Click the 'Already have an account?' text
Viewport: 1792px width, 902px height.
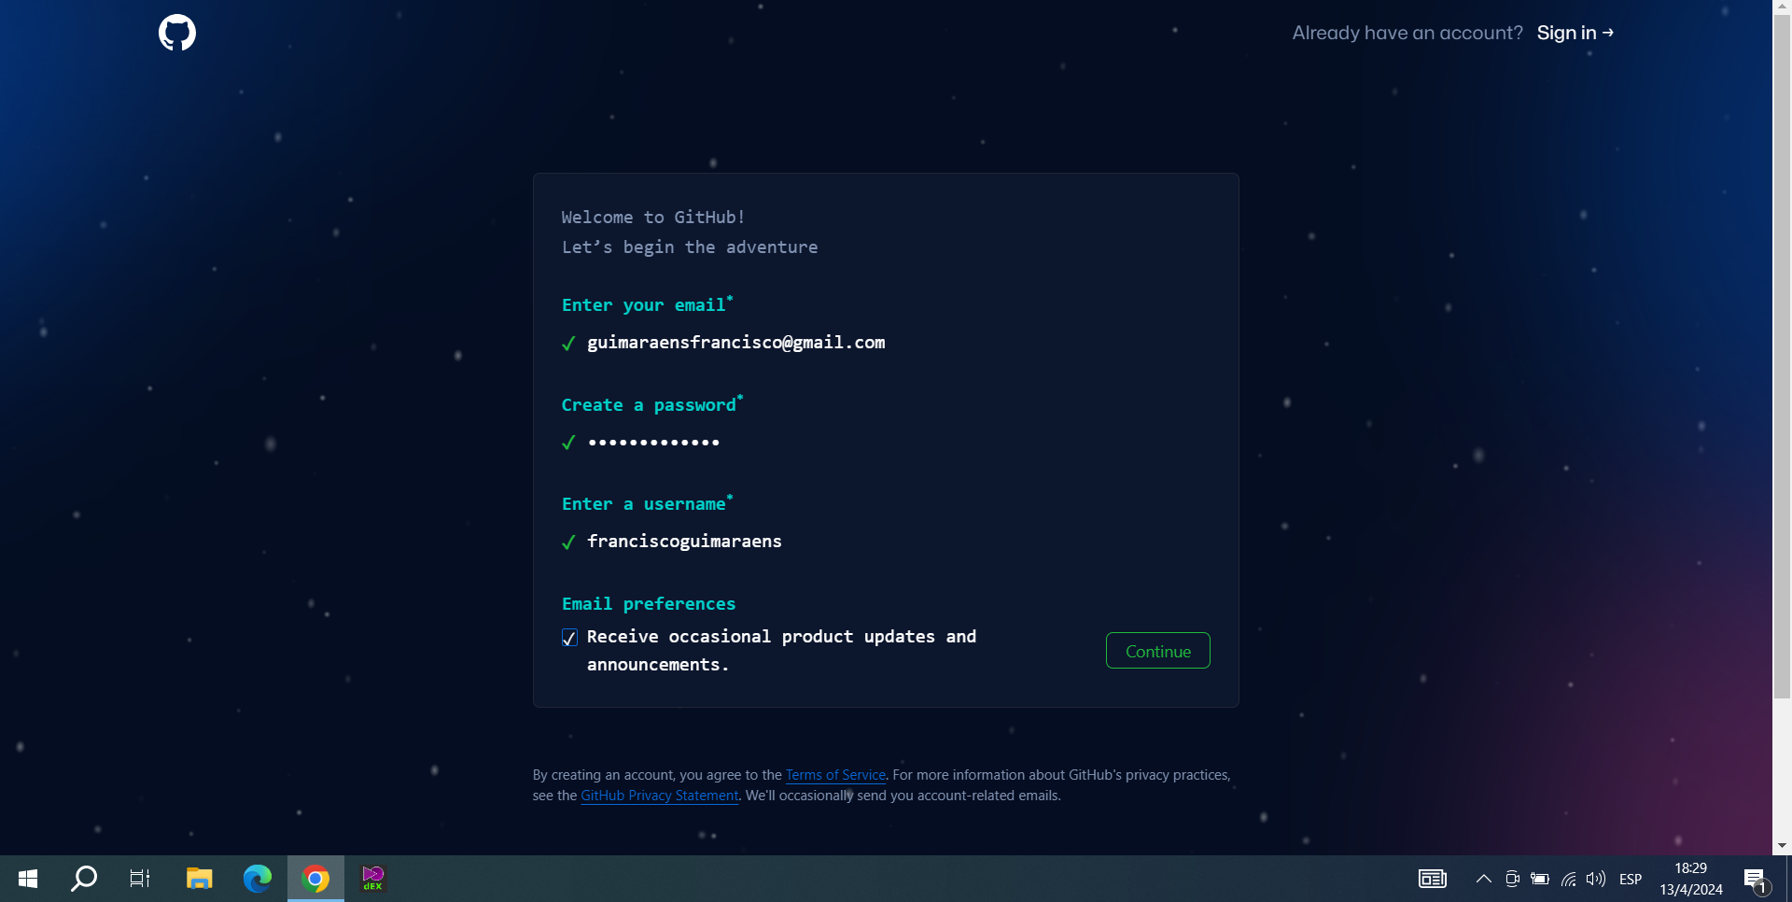(1407, 33)
